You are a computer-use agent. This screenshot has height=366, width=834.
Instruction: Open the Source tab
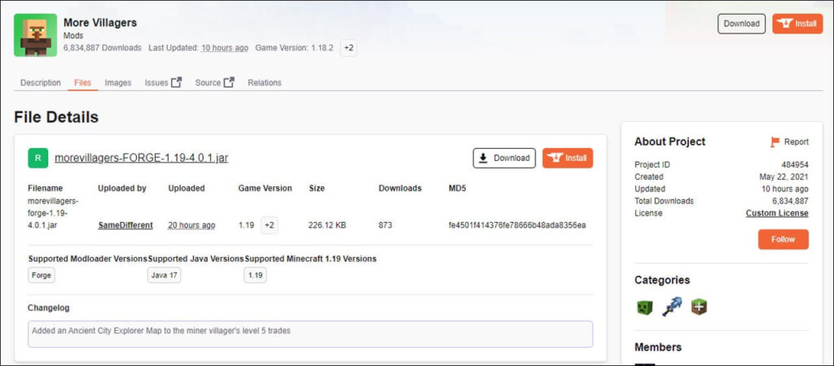click(208, 83)
